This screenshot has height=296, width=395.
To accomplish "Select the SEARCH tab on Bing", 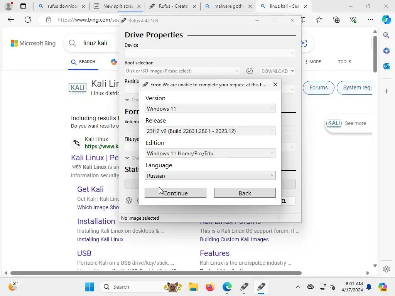I will point(83,62).
